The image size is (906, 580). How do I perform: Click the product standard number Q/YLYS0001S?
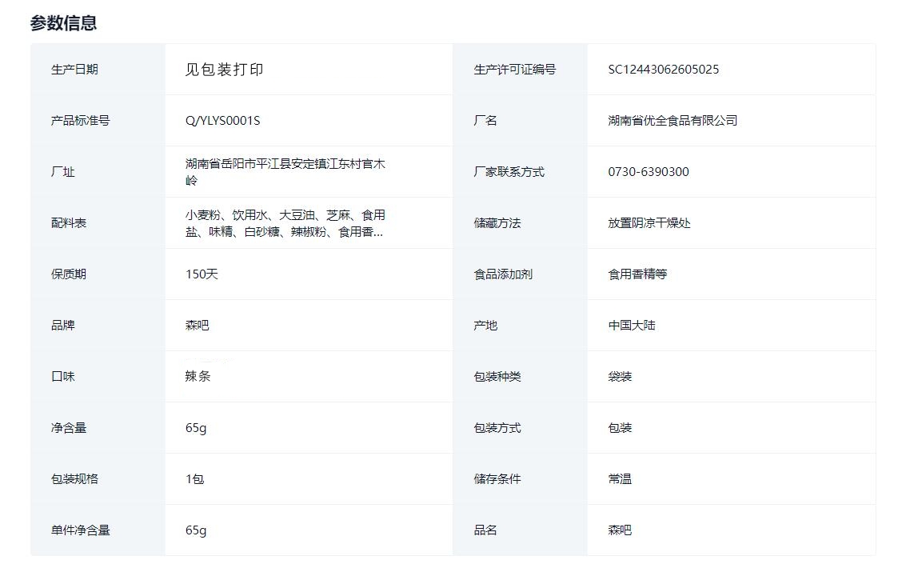[x=222, y=121]
